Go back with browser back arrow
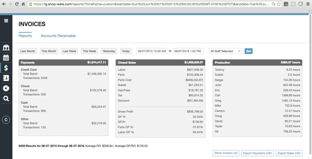 tap(4, 4)
